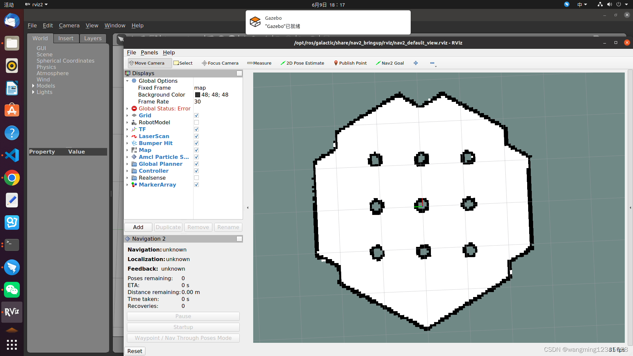This screenshot has height=356, width=633.
Task: Enable the Realsense display checkbox
Action: 196,178
